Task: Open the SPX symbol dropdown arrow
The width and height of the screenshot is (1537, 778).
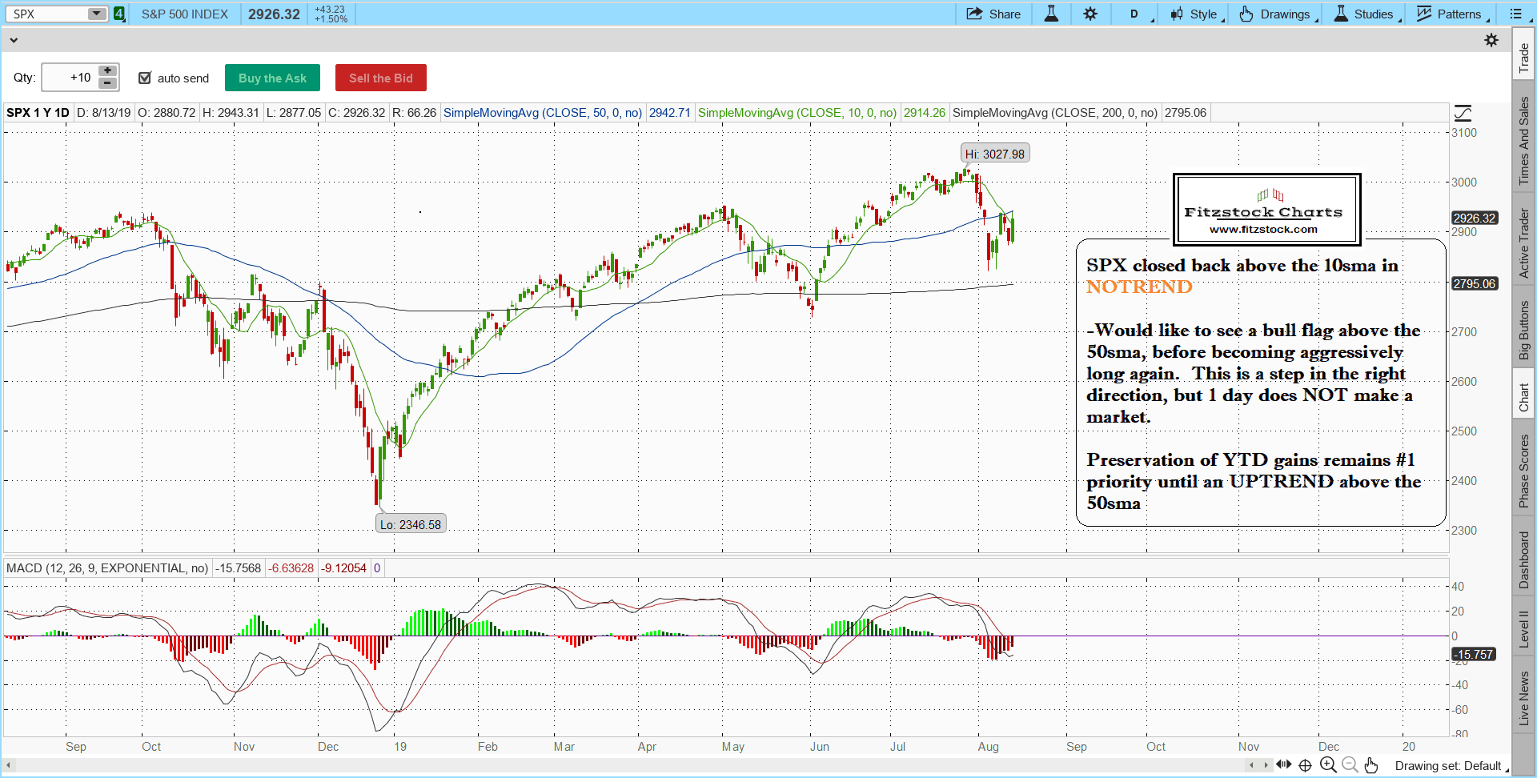Action: [96, 14]
